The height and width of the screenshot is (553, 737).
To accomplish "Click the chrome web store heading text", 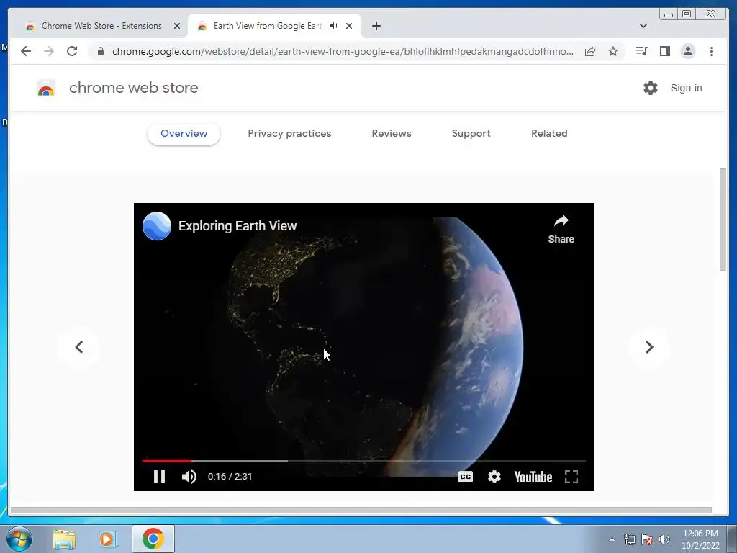I will (133, 88).
